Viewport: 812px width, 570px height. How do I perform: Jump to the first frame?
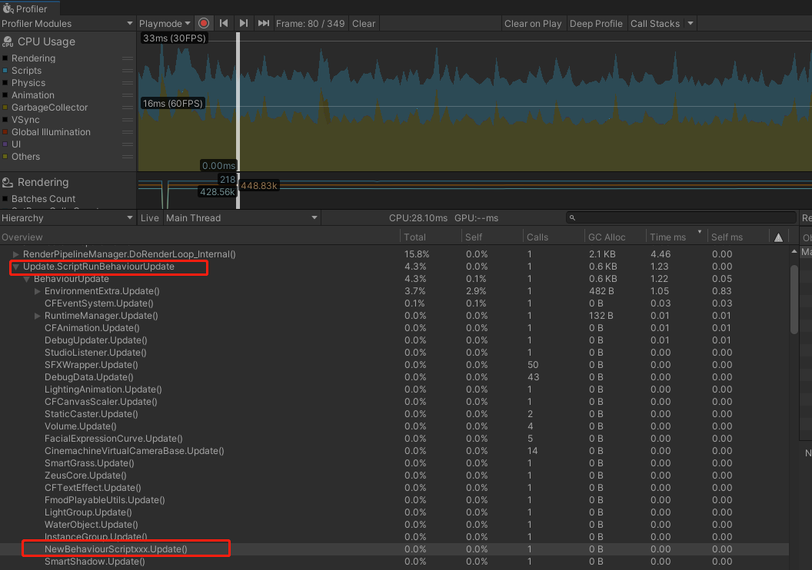(224, 23)
